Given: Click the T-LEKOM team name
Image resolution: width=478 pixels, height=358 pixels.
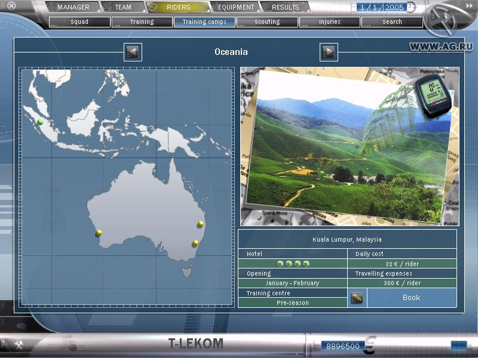Looking at the screenshot, I should click(x=196, y=344).
